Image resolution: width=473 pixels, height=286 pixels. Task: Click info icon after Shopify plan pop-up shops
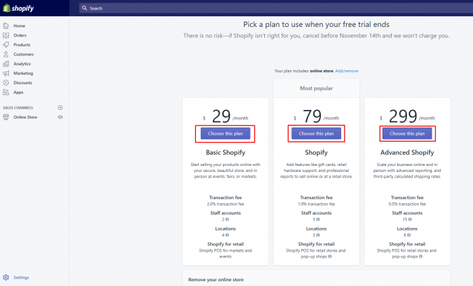[x=330, y=256]
